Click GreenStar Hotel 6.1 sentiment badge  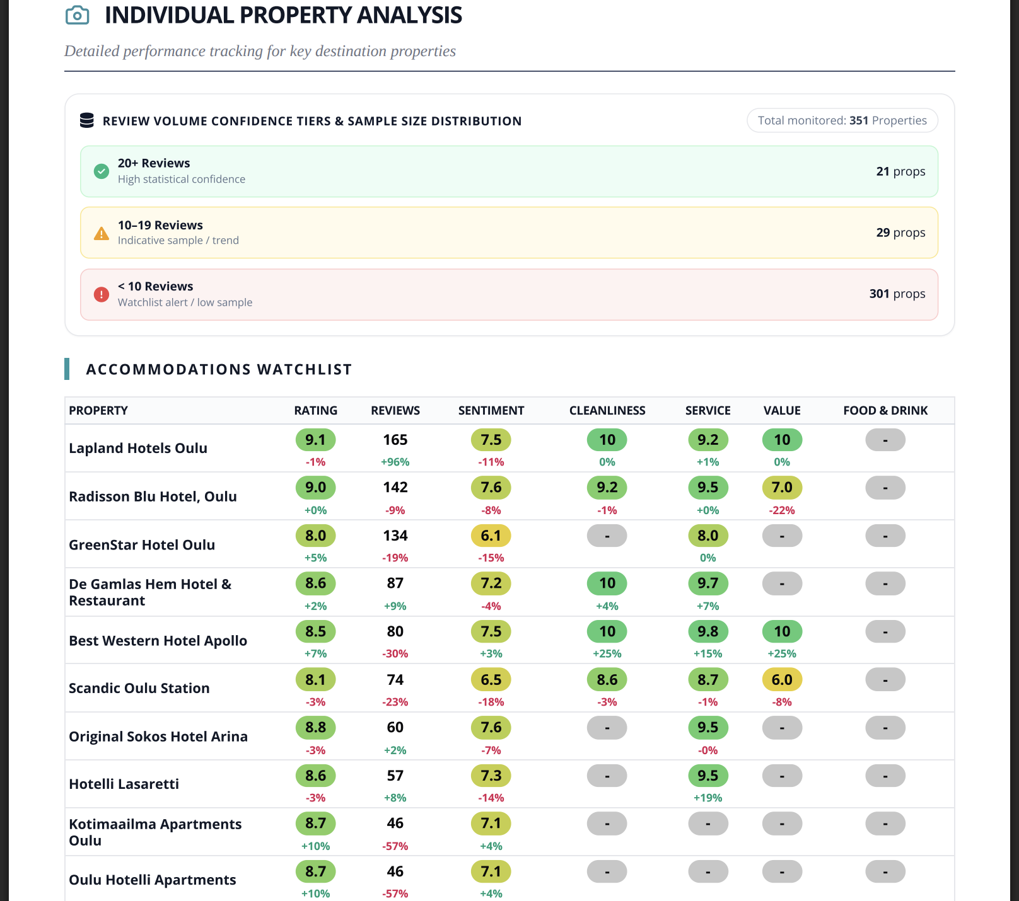pyautogui.click(x=491, y=536)
